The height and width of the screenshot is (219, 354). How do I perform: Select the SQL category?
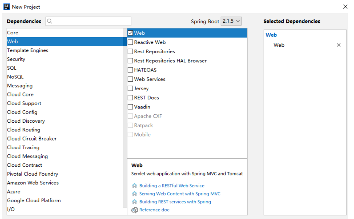pos(65,68)
